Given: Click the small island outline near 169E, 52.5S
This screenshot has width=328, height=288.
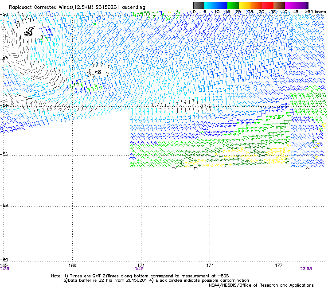Looking at the screenshot, I should click(x=98, y=72).
